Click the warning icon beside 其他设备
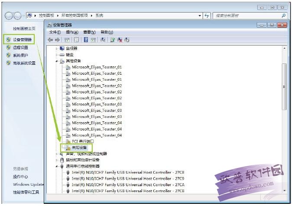Image resolution: width=294 pixels, height=206 pixels. [62, 61]
